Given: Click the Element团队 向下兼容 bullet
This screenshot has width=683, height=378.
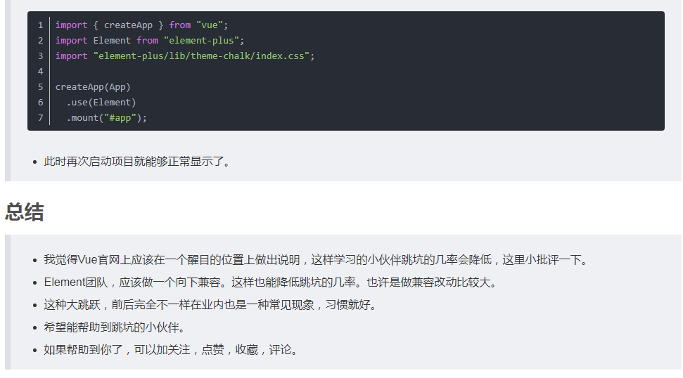Looking at the screenshot, I should (x=271, y=282).
